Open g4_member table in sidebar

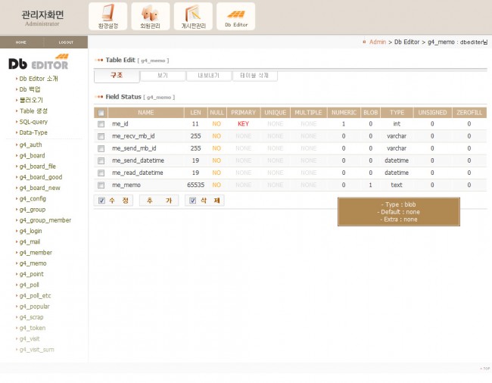click(36, 252)
